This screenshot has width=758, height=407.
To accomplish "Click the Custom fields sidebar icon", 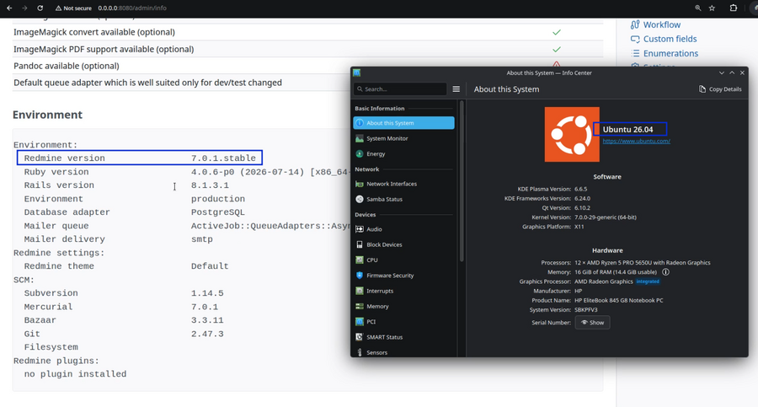I will (x=635, y=39).
